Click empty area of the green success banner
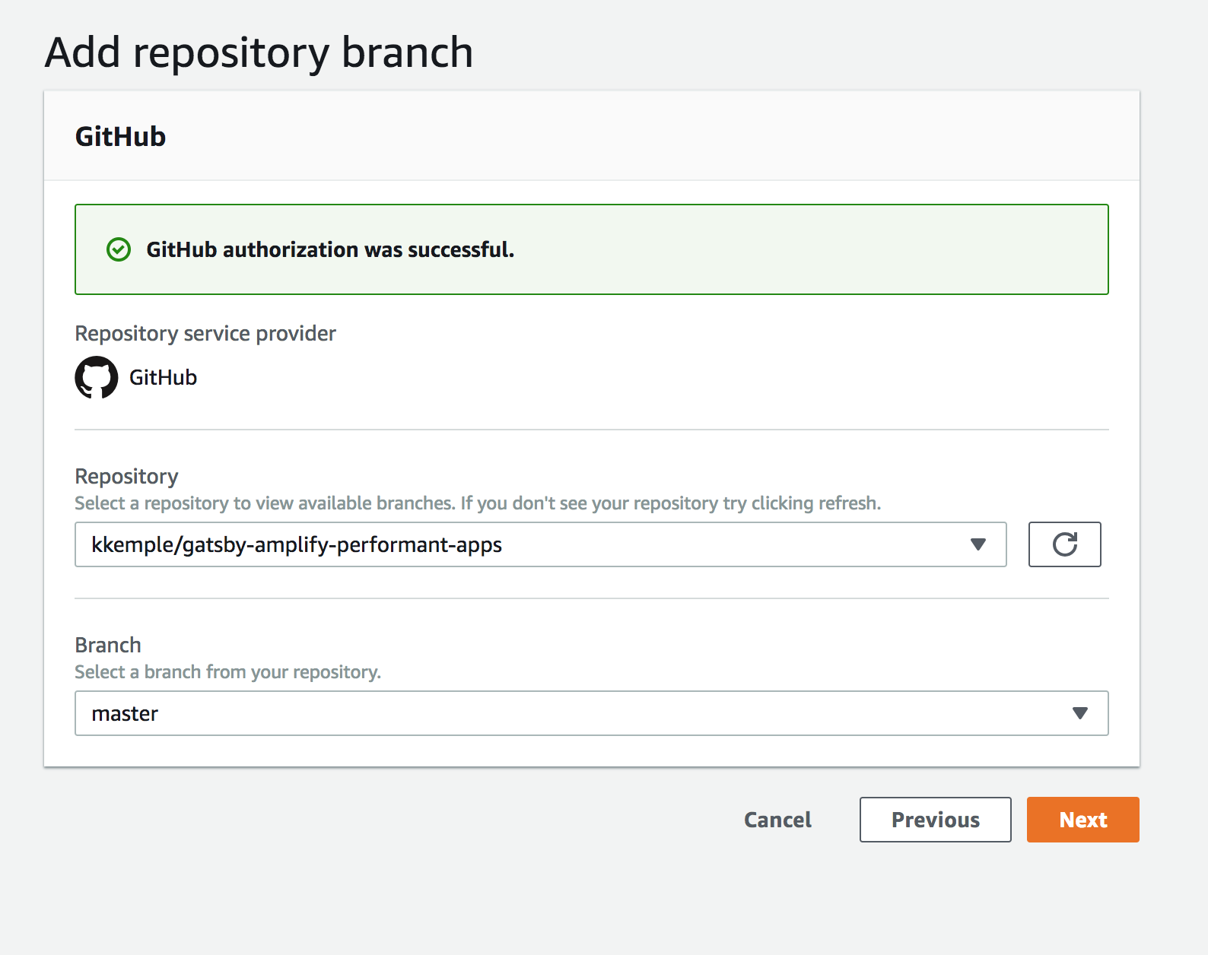 point(799,249)
